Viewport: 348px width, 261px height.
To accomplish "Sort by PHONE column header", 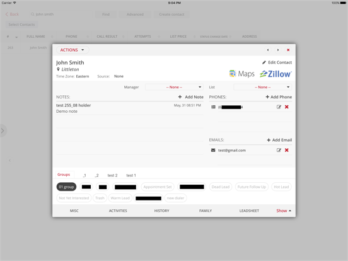I will 71,37.
